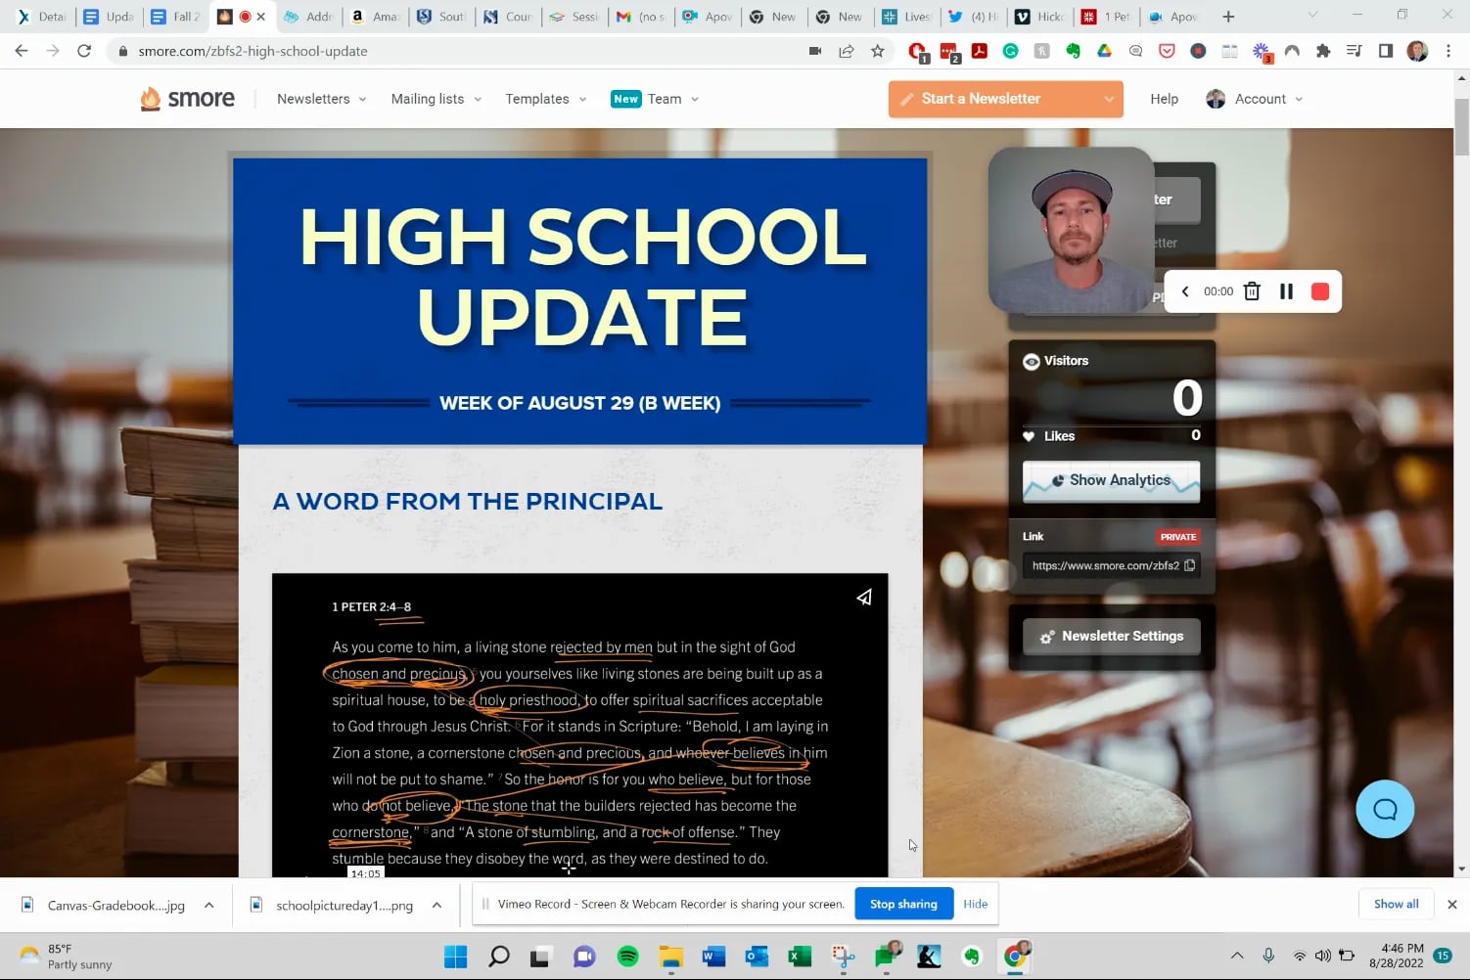The height and width of the screenshot is (980, 1470).
Task: Switch to the Gmail browser tab
Action: (641, 17)
